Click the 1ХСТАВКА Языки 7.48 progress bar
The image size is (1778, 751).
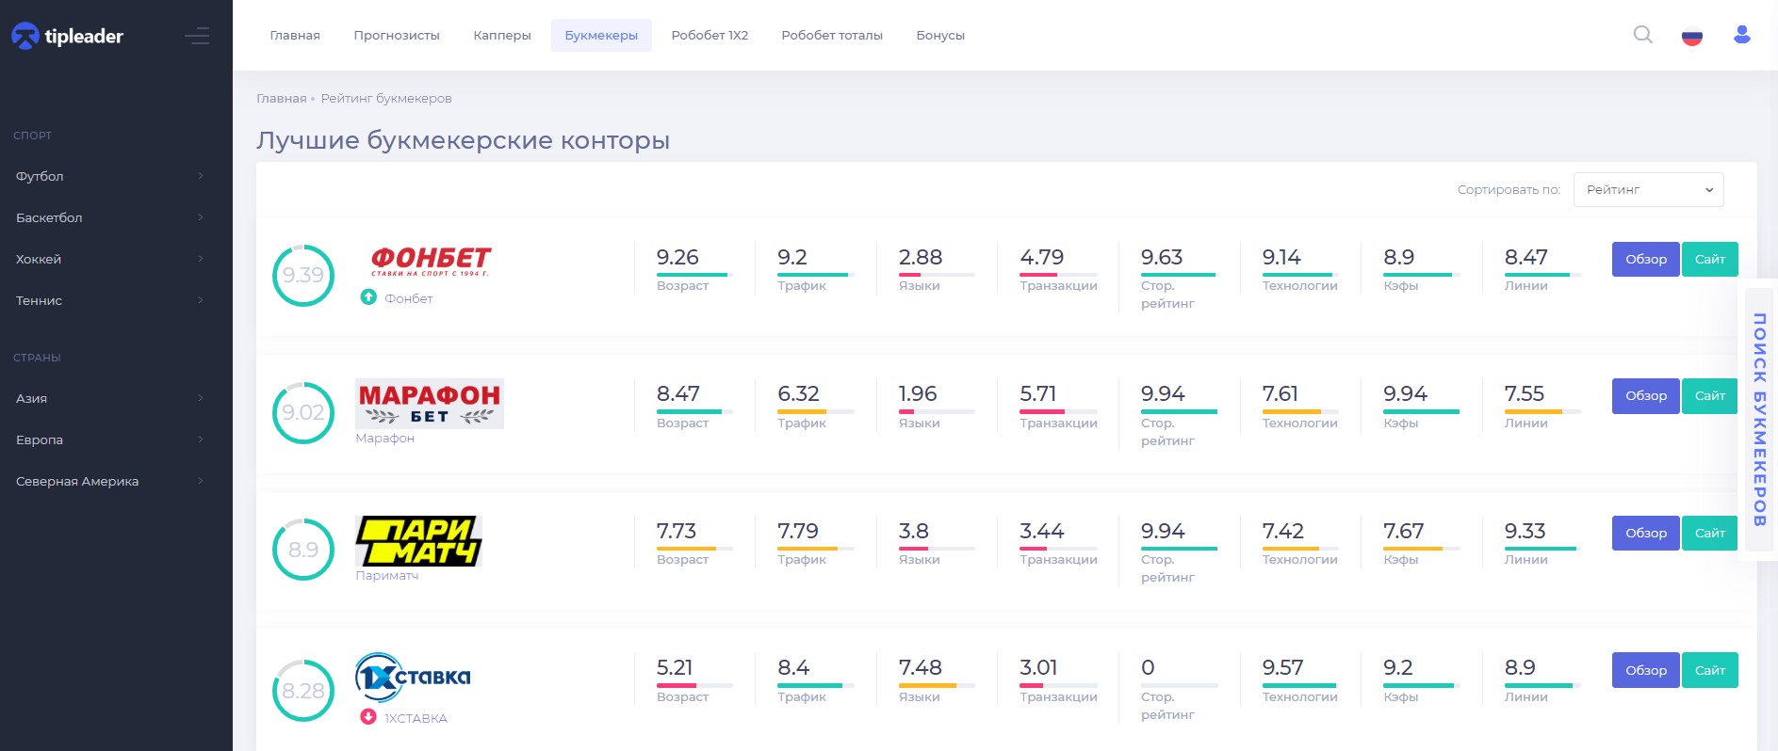pos(937,685)
